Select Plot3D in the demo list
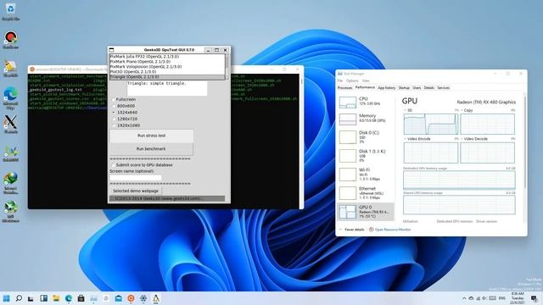This screenshot has width=543, height=305. [x=167, y=72]
